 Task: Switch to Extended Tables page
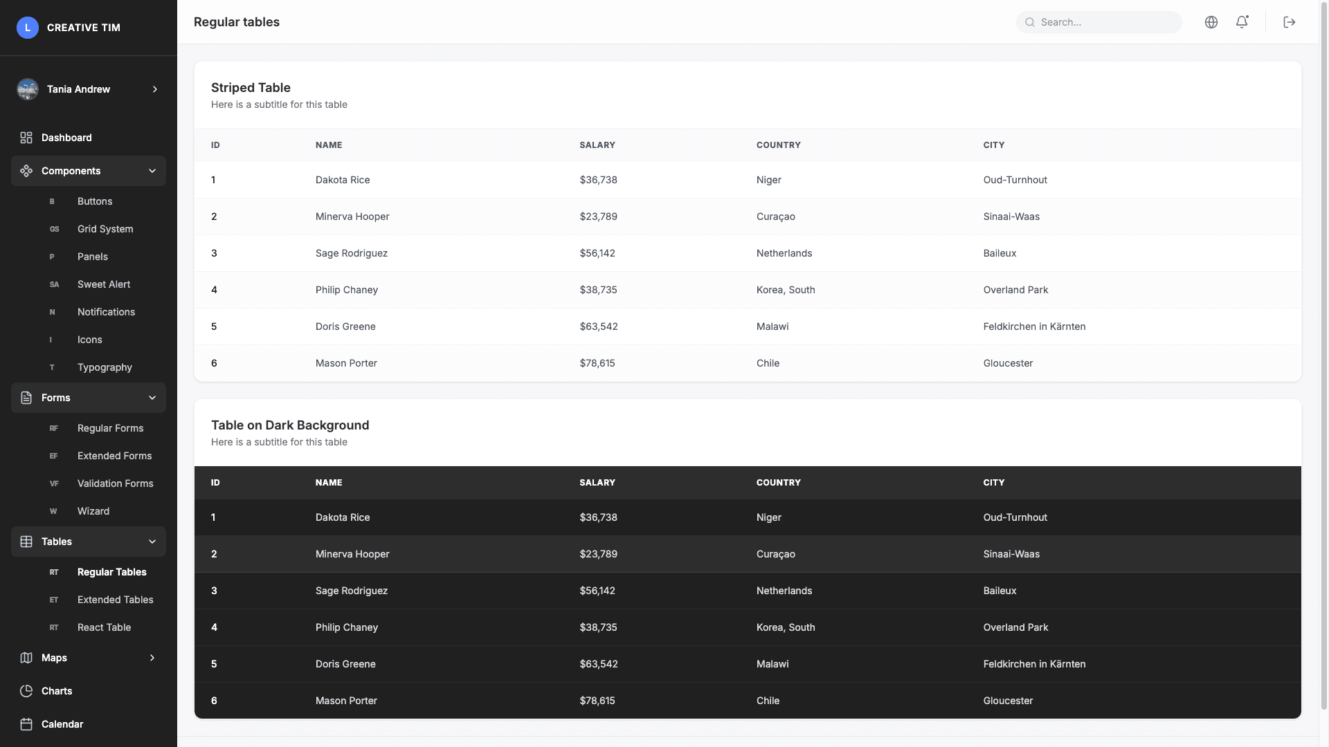click(x=116, y=600)
